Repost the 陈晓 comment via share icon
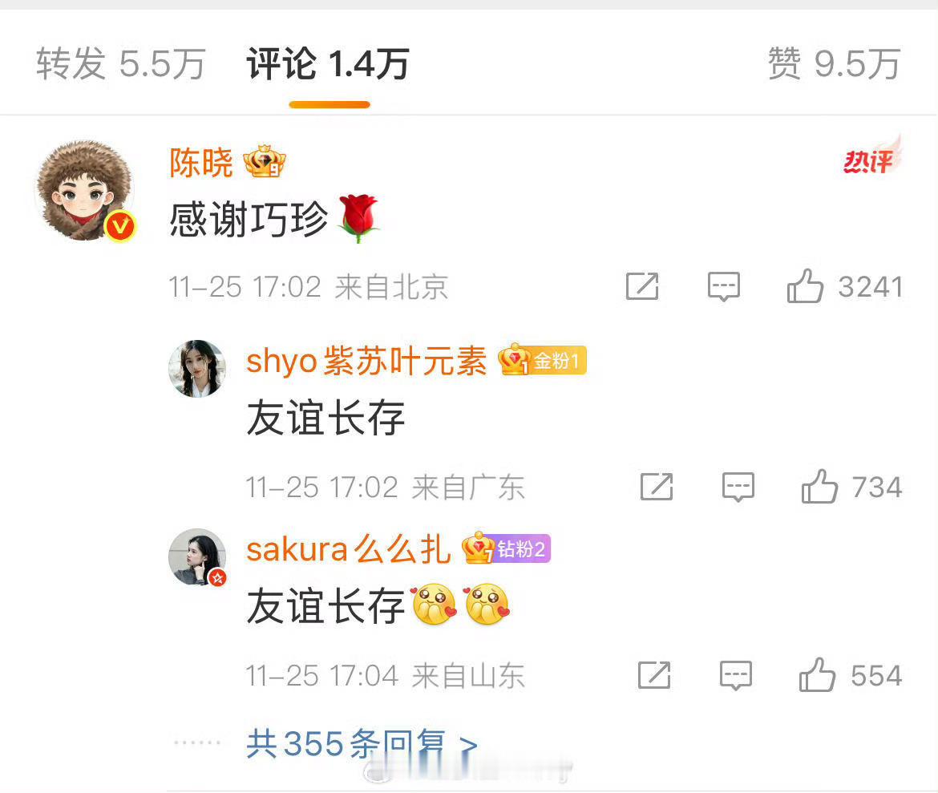 [x=642, y=286]
